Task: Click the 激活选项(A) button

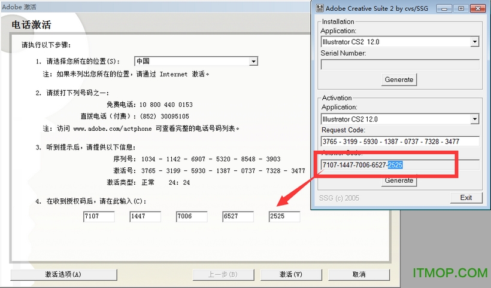Action: (63, 275)
